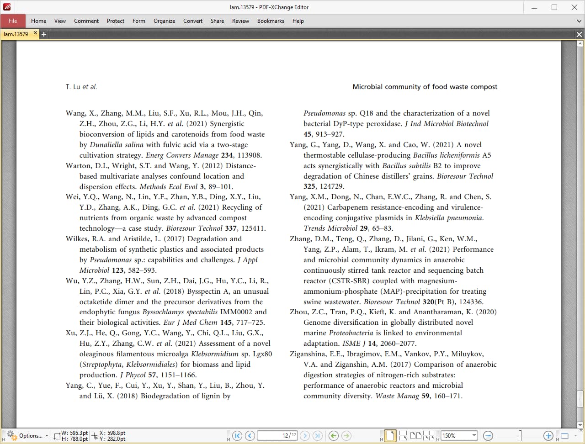This screenshot has height=444, width=585.
Task: Switch to two pages continuous layout
Action: coord(429,436)
